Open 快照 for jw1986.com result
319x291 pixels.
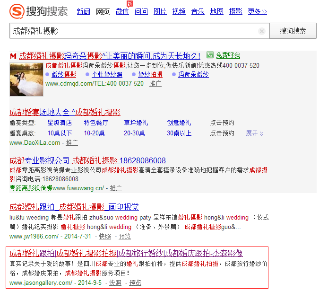tap(105, 236)
